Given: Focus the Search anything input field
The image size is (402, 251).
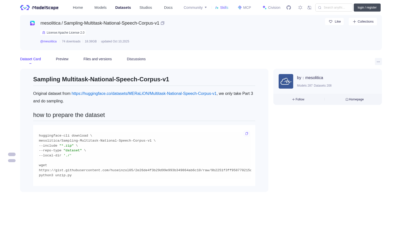Looking at the screenshot, I should point(334,8).
